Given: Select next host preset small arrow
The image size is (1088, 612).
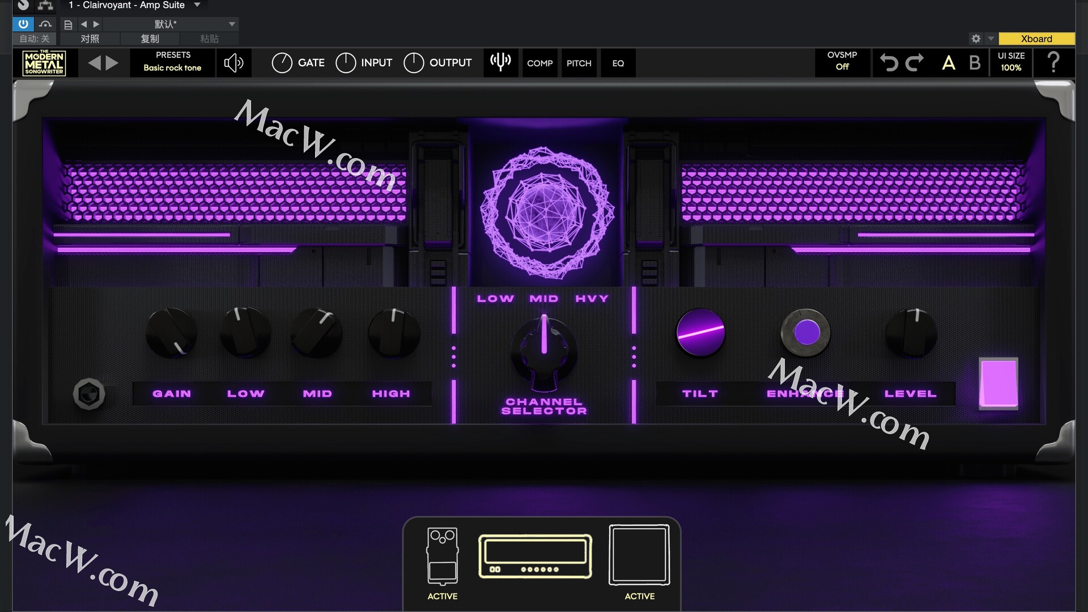Looking at the screenshot, I should click(x=96, y=24).
